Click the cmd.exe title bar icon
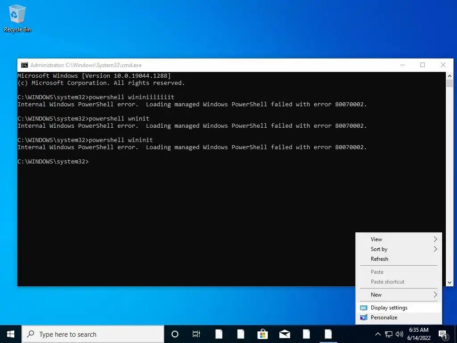The width and height of the screenshot is (457, 343). [x=25, y=65]
